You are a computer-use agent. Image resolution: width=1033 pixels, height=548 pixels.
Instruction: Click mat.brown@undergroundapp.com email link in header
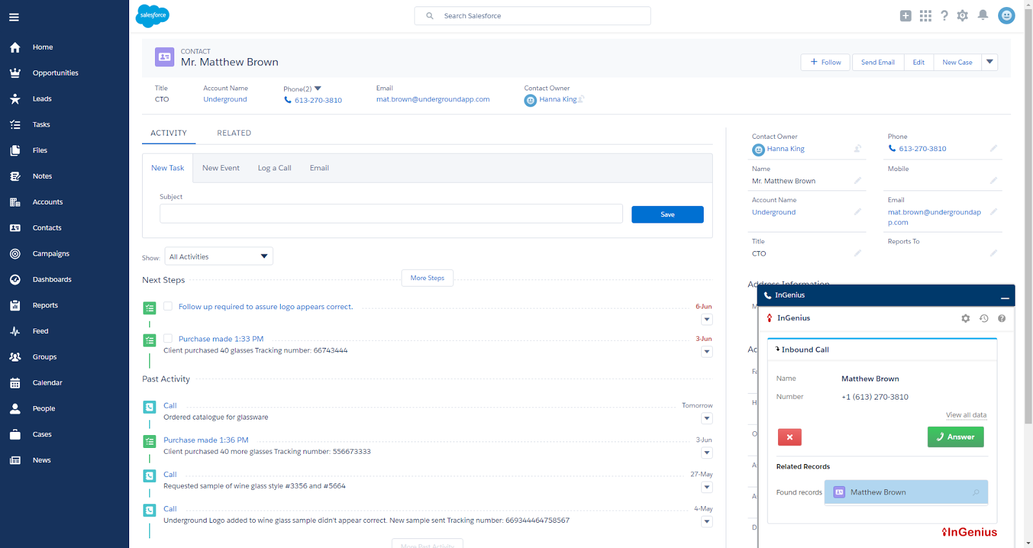[433, 99]
